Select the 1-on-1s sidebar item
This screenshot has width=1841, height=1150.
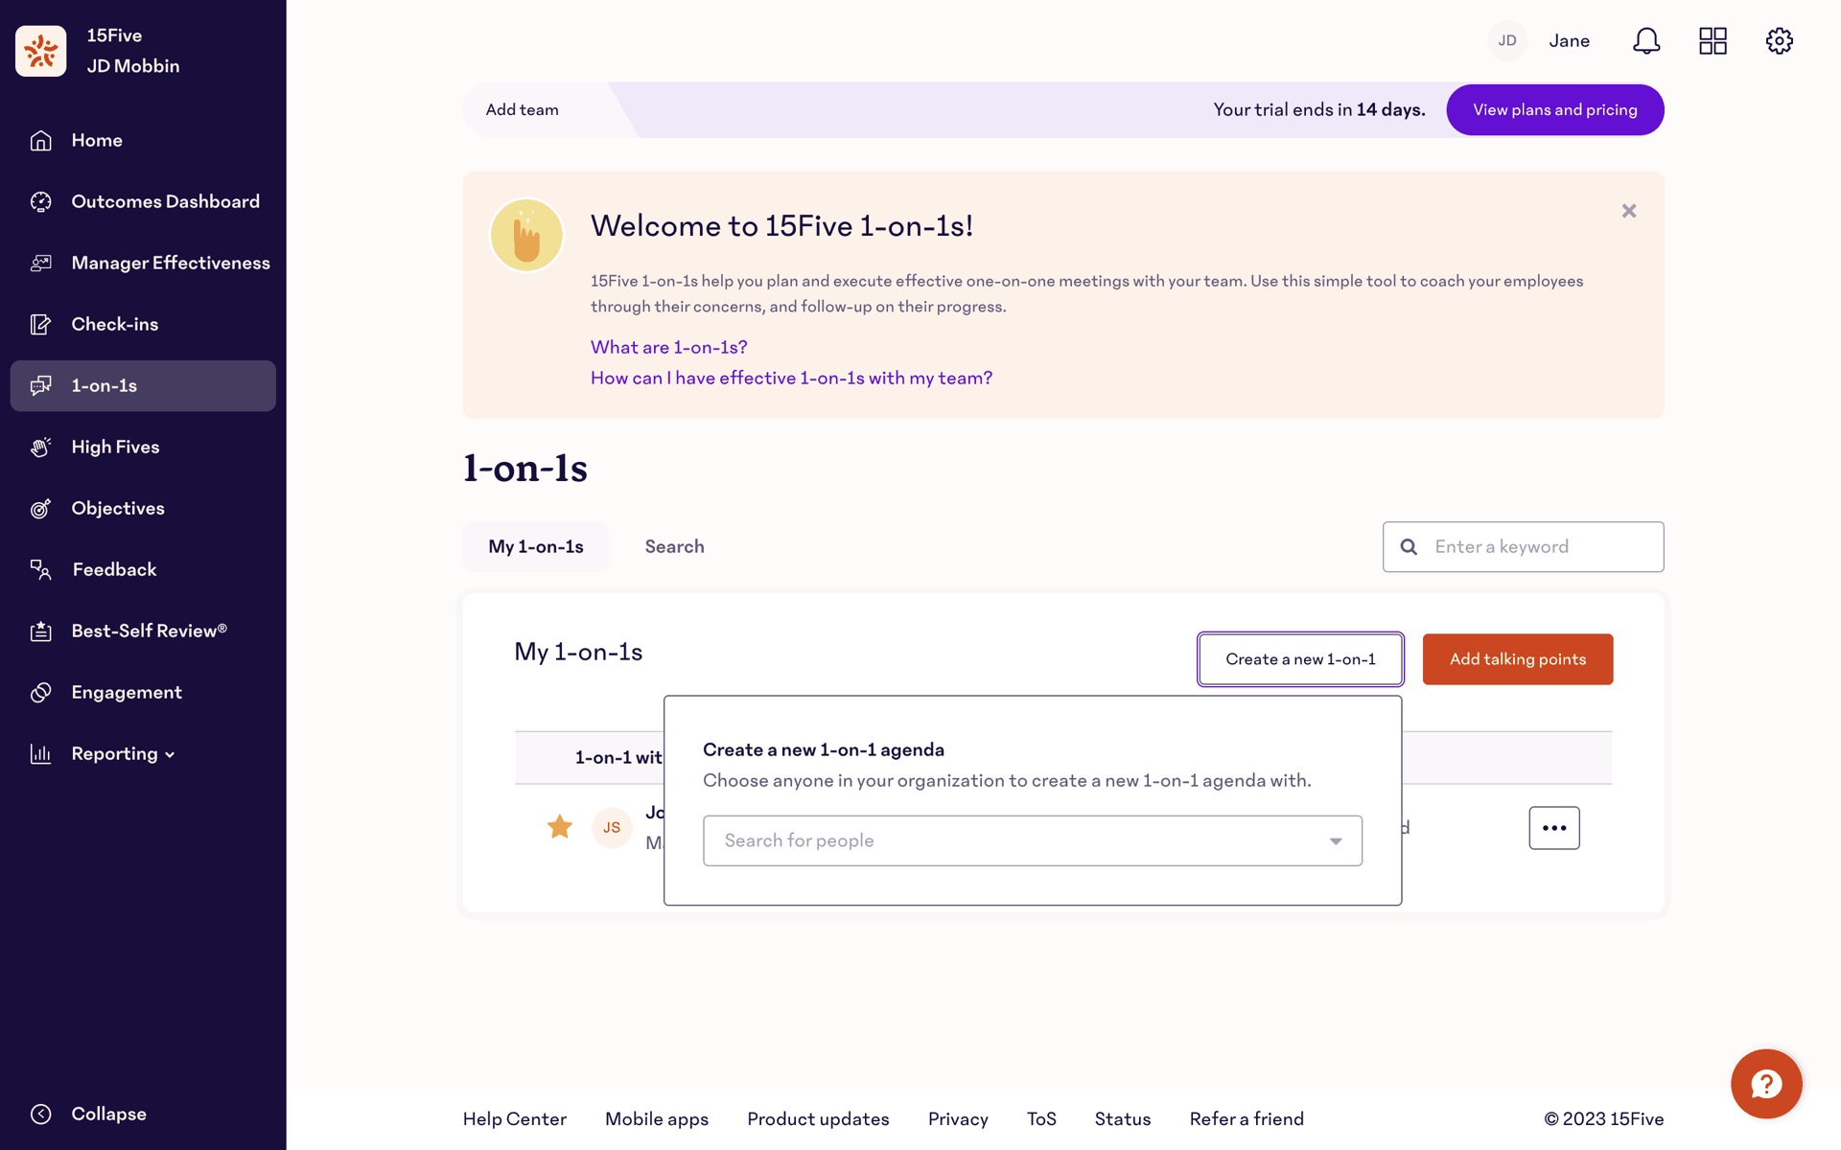[x=143, y=385]
